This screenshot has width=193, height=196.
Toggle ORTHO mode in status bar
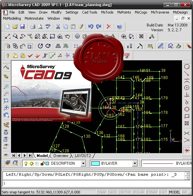(125, 192)
